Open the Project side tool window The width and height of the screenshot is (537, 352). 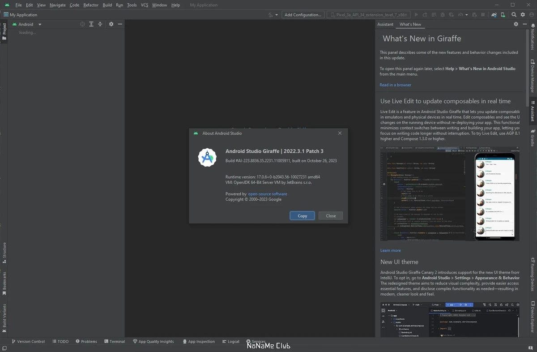point(4,32)
